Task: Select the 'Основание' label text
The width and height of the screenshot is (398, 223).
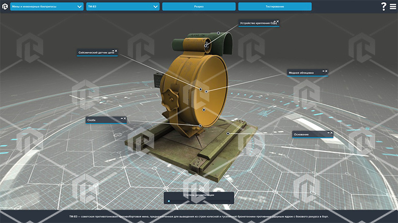Action: pyautogui.click(x=302, y=135)
